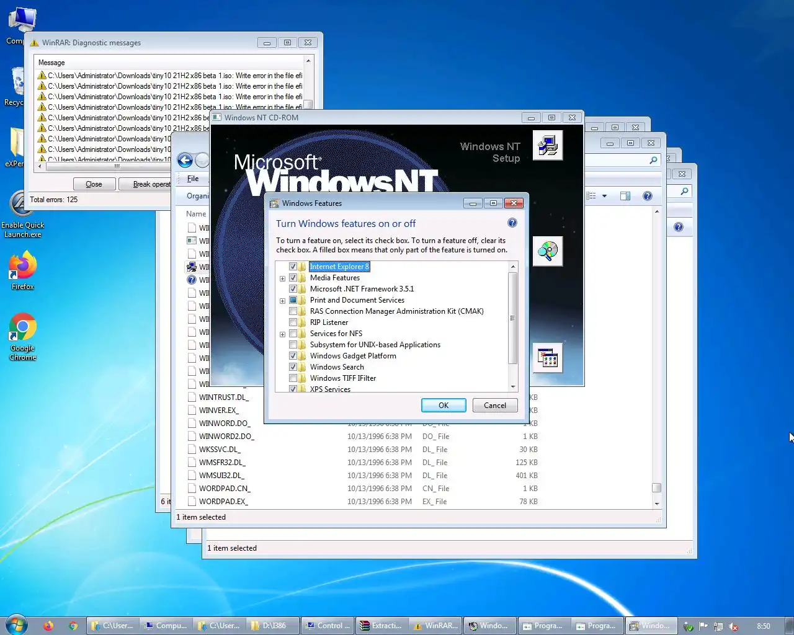Open the Google Chrome desktop shortcut
This screenshot has width=794, height=635.
pyautogui.click(x=22, y=337)
